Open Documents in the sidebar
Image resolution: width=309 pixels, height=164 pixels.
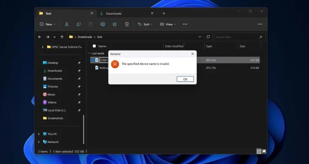tap(55, 79)
